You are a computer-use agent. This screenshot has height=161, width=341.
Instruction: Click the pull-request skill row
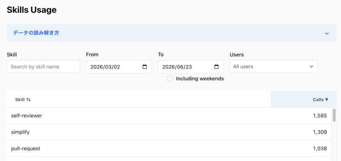[169, 148]
